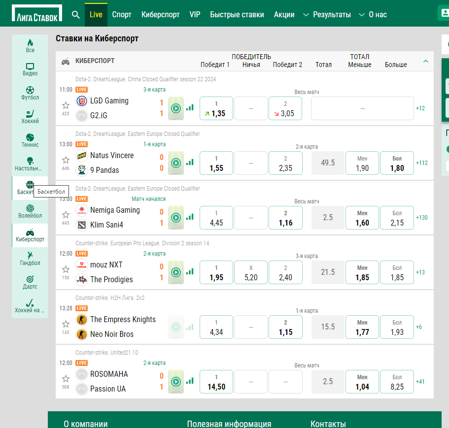Play video stream for Natus Vincere match

click(176, 163)
